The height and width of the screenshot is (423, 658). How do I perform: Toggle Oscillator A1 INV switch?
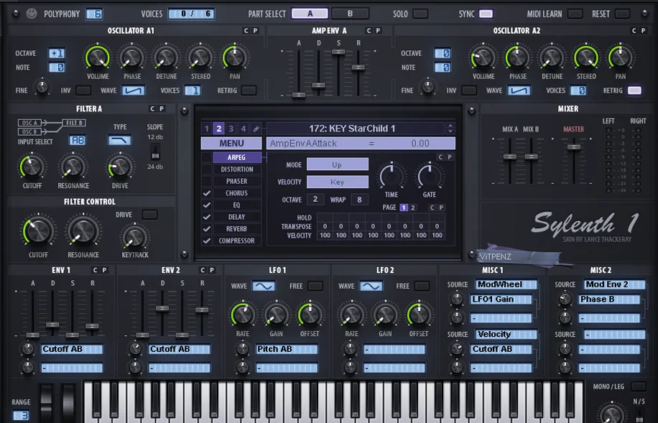pos(83,90)
